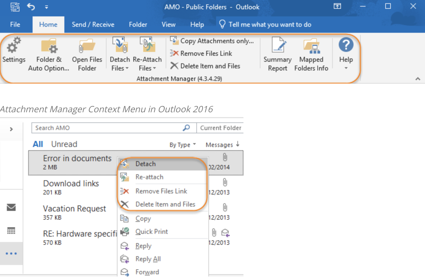This screenshot has width=425, height=277.
Task: Choose Reply in the context menu
Action: (x=163, y=246)
